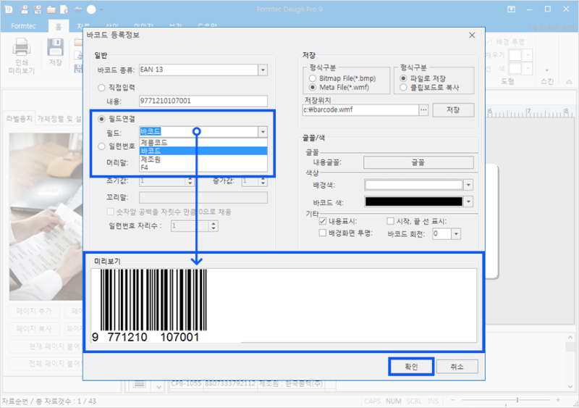Toggle 숫자앞 공백을 0으로 채움 checkbox
Viewport: 579px width, 408px height.
[110, 212]
